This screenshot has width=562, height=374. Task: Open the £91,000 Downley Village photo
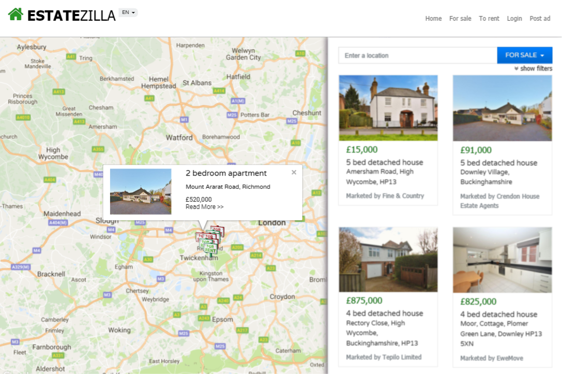coord(502,108)
